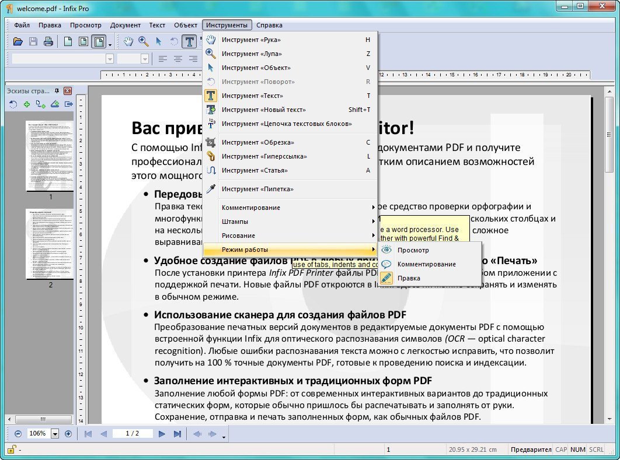Open the font name dropdown
Image resolution: width=620 pixels, height=460 pixels.
110,59
